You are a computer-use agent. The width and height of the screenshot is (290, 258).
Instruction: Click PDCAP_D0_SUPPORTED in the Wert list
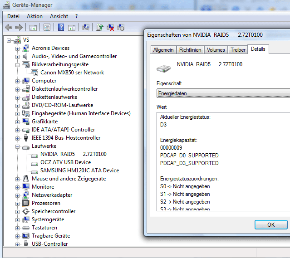click(x=189, y=156)
